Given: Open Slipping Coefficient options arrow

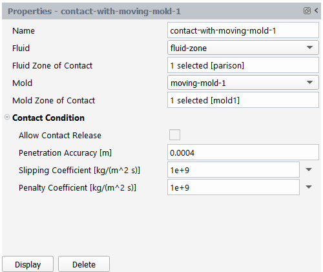Looking at the screenshot, I should pos(309,170).
